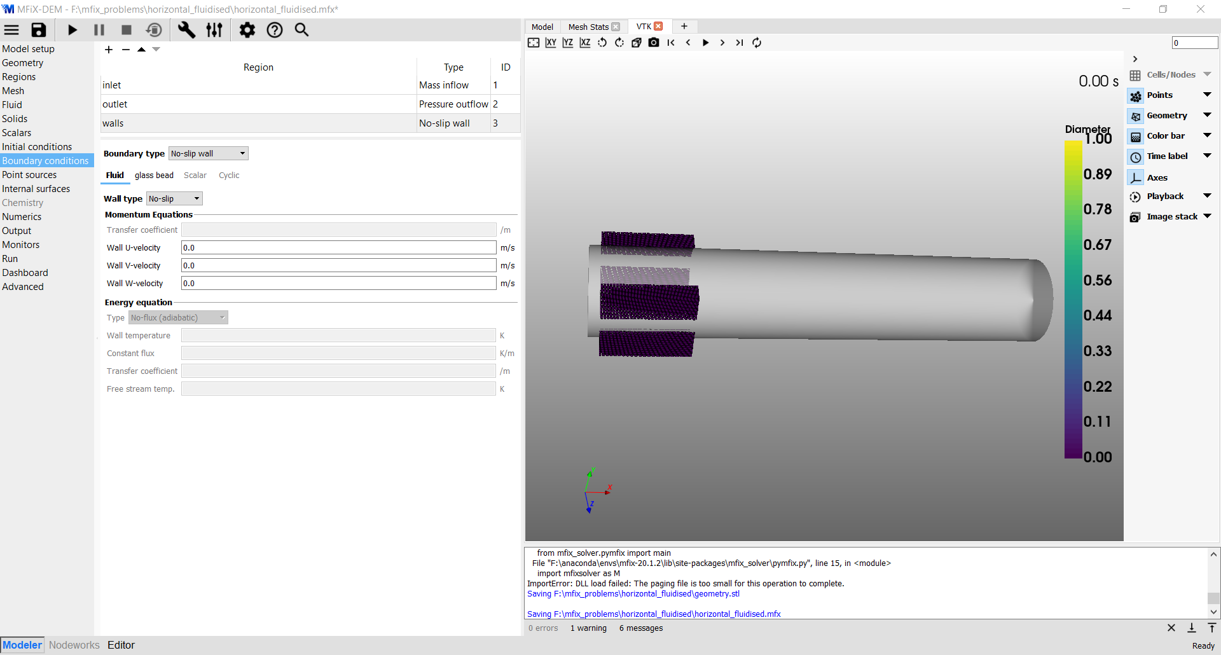Toggle Points visibility in VTK sidebar

click(x=1136, y=95)
